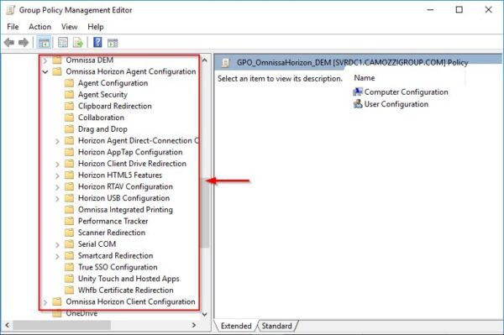The height and width of the screenshot is (335, 504).
Task: Click the Agent Security folder icon
Action: [69, 94]
